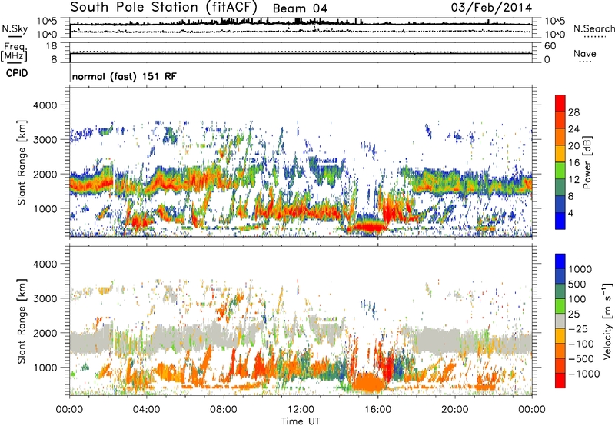Click the '20:00' time axis tick label
The image size is (615, 426).
(454, 410)
